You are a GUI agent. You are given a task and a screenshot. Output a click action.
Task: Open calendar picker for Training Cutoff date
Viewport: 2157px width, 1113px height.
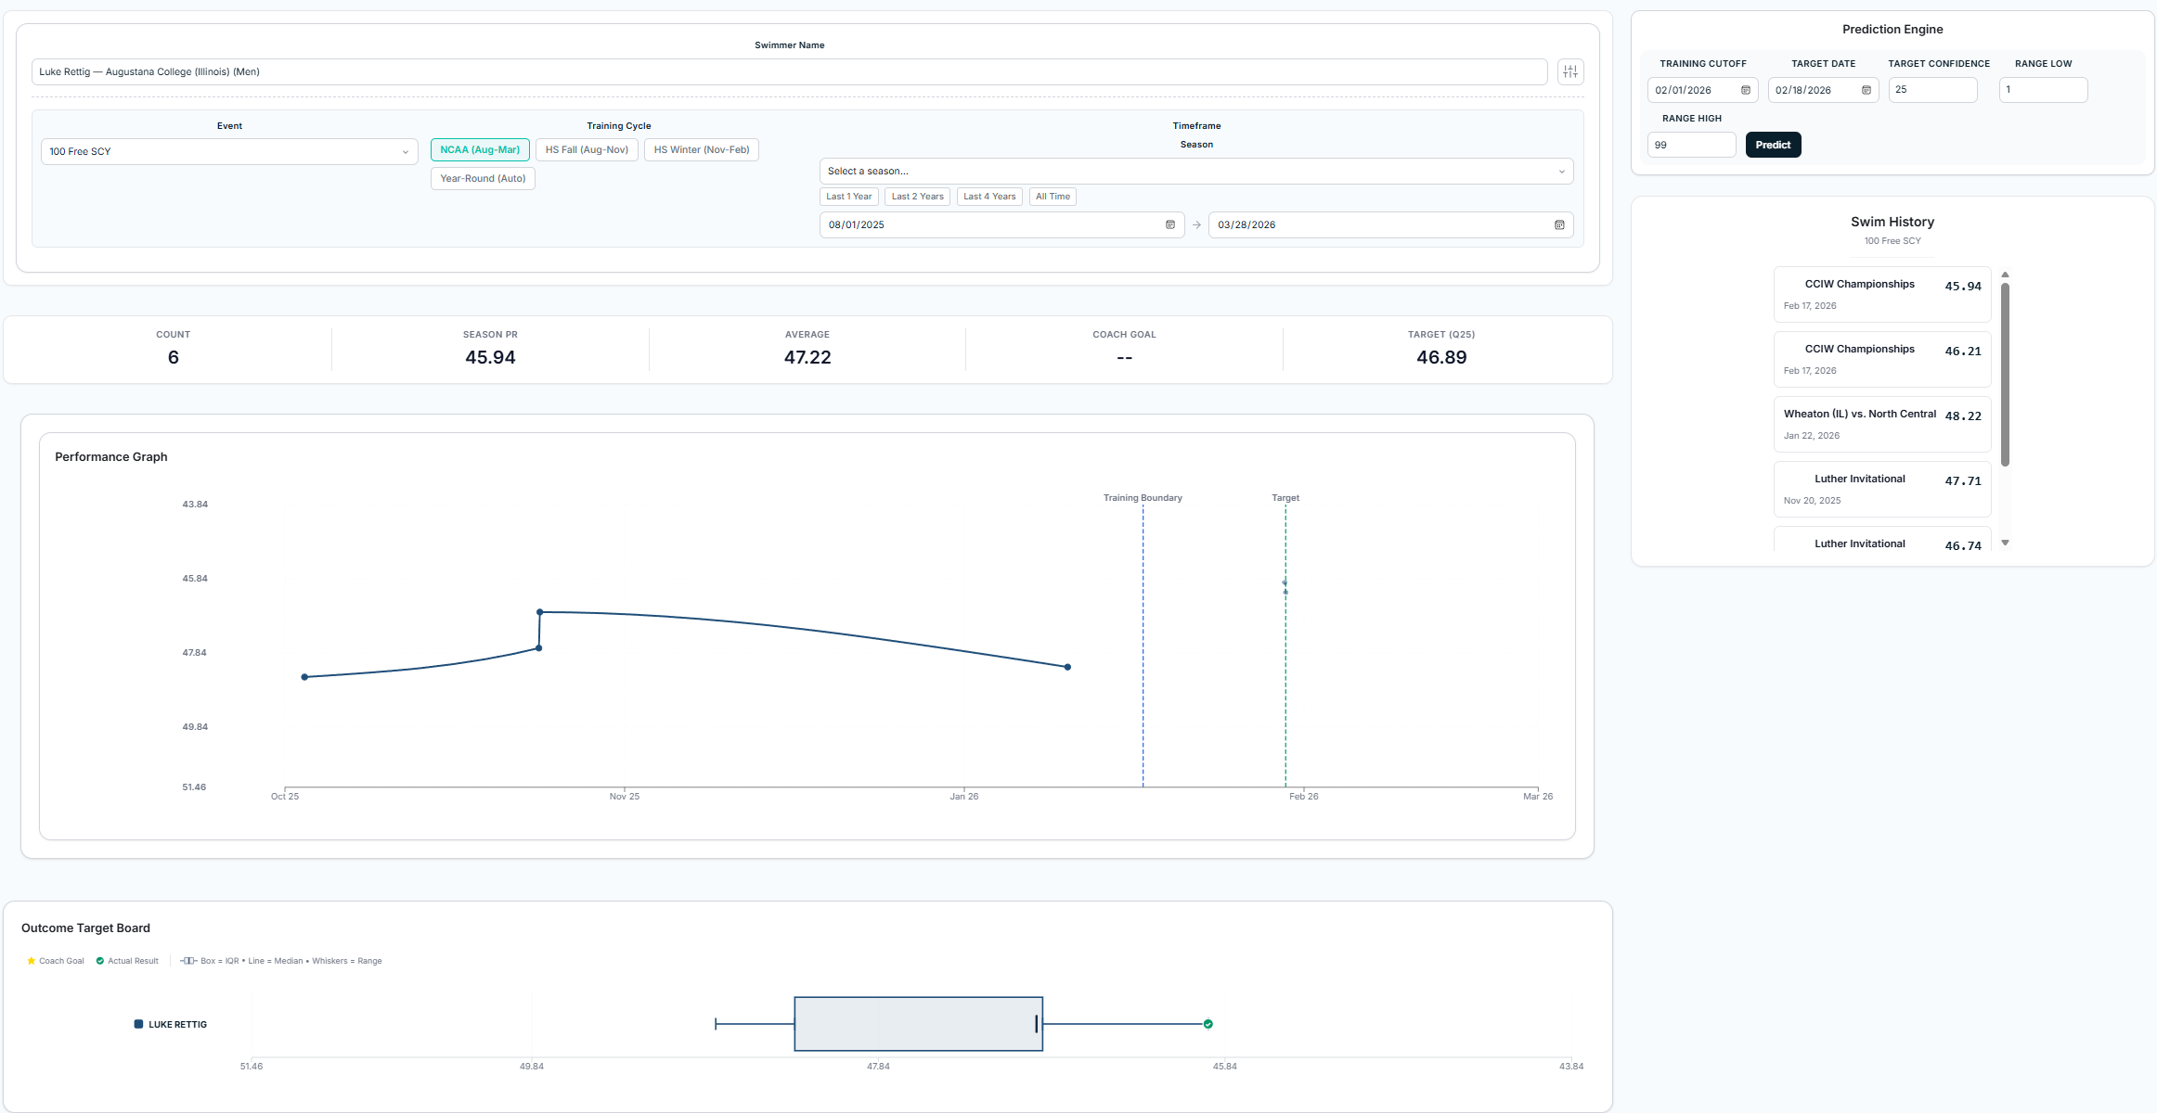[x=1746, y=90]
